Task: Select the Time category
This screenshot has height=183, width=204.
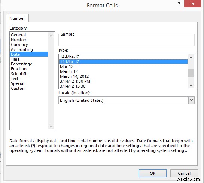Action: click(x=15, y=59)
